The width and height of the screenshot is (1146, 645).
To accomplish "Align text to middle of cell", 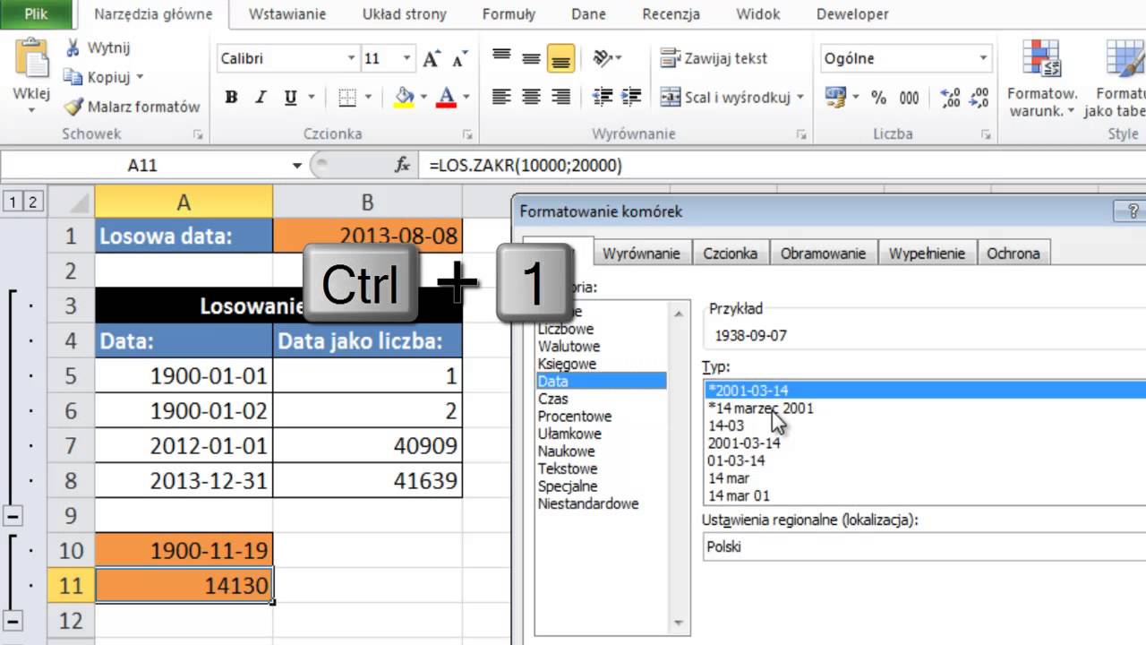I will [x=531, y=58].
